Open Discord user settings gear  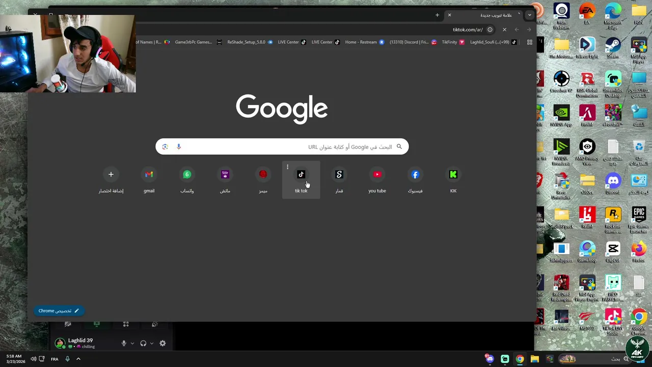click(x=162, y=344)
